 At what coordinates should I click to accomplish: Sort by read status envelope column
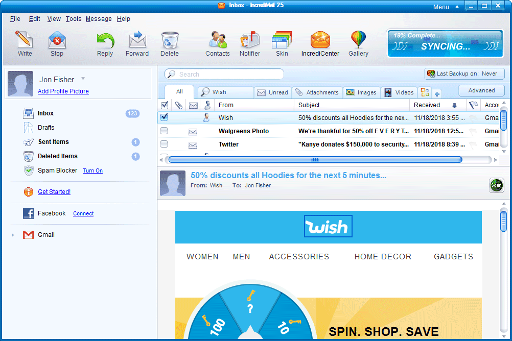(193, 105)
